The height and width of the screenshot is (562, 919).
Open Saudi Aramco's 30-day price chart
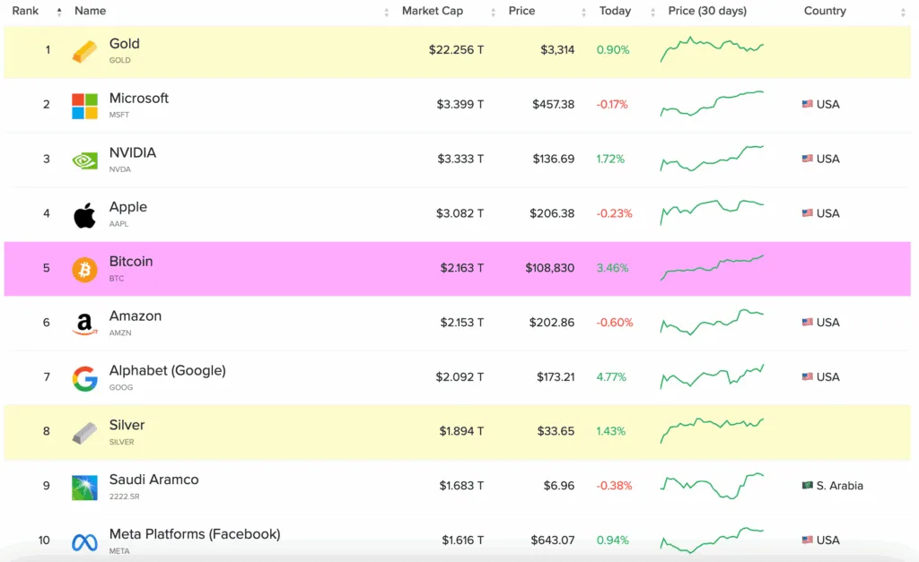[712, 485]
